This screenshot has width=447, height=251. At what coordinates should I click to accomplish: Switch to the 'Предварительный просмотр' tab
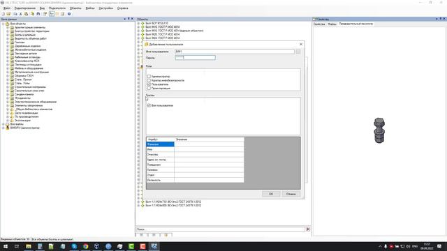coord(356,24)
